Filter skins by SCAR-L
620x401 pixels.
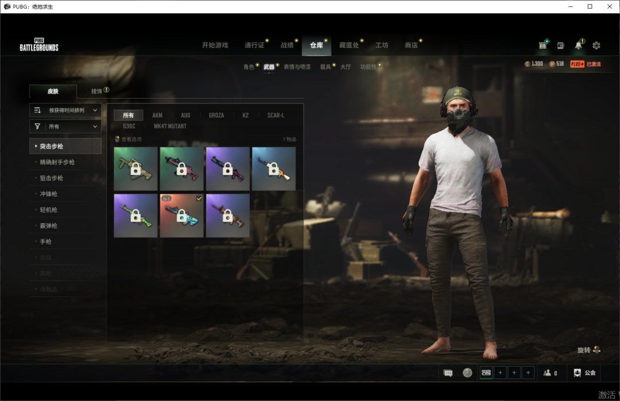tap(276, 115)
